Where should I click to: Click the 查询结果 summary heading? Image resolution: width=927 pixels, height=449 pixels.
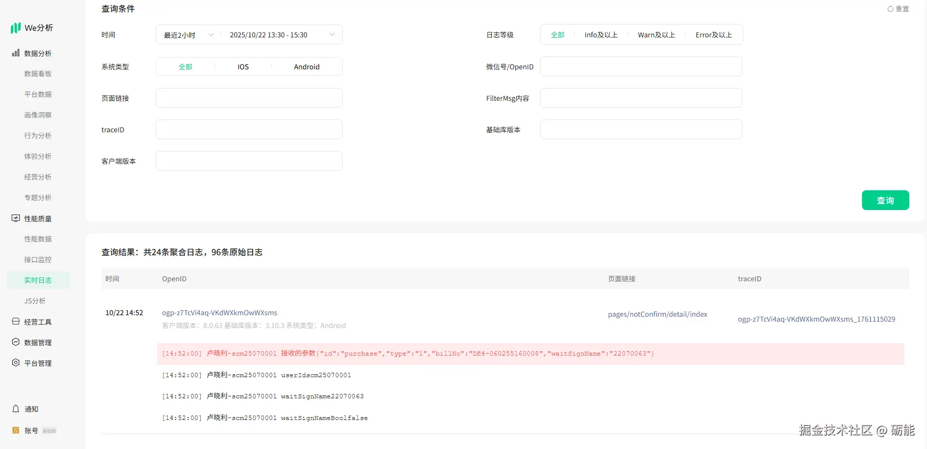[182, 252]
